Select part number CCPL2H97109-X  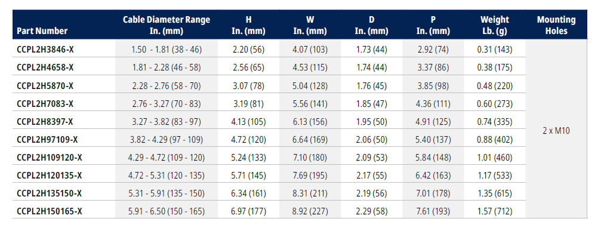pyautogui.click(x=47, y=140)
